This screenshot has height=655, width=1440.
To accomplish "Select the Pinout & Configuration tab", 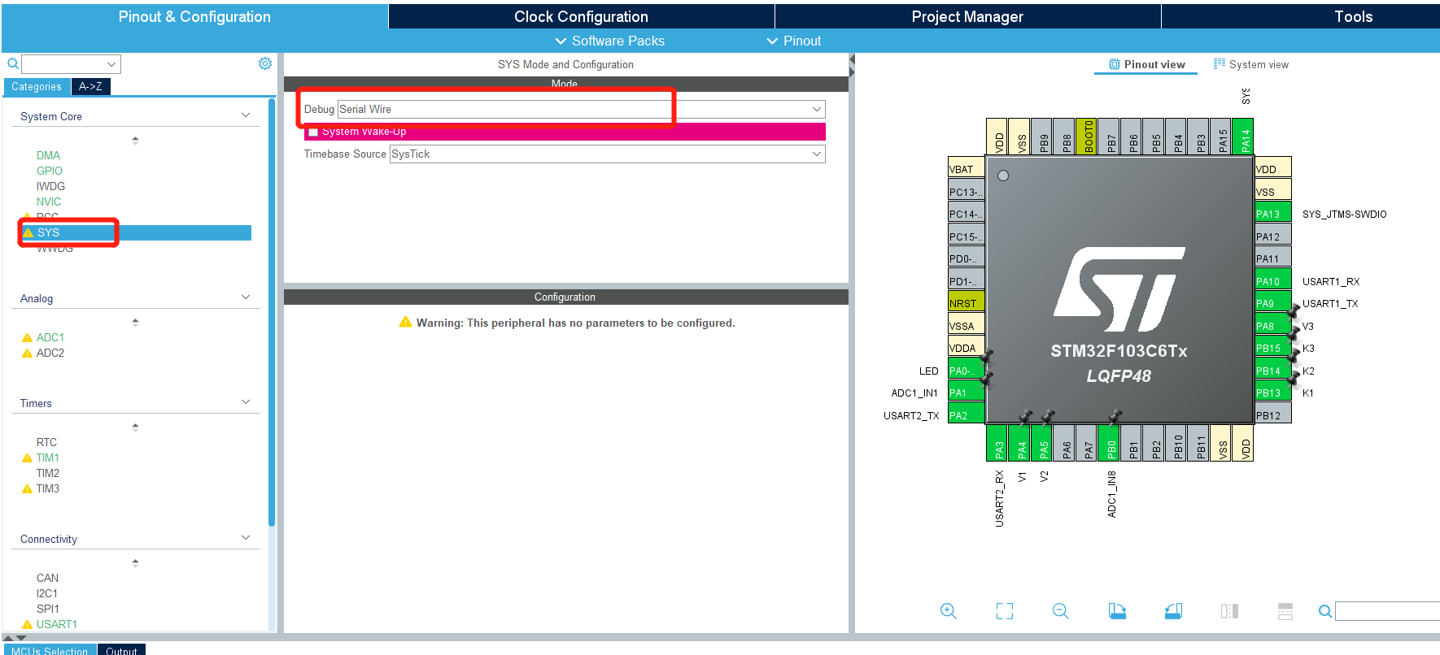I will click(x=194, y=16).
